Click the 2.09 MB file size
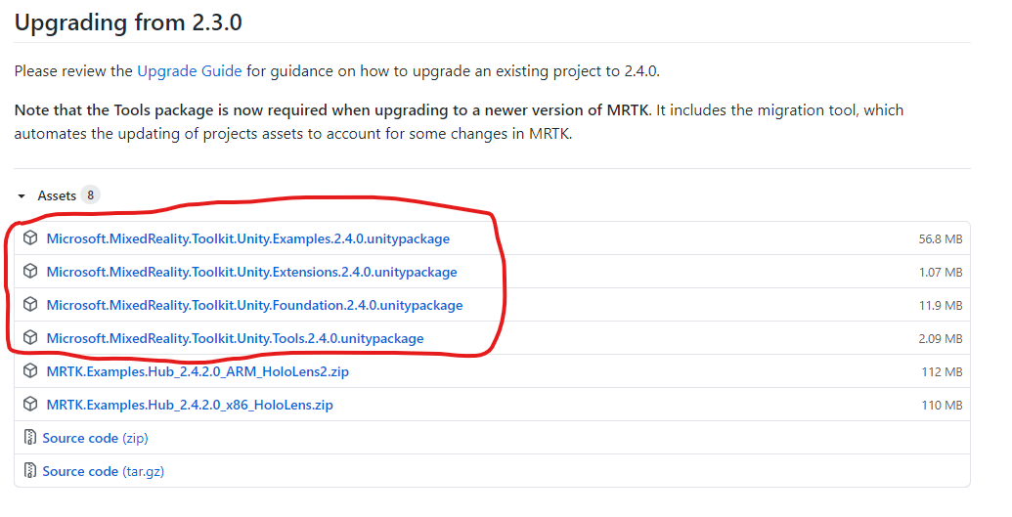 pyautogui.click(x=941, y=339)
